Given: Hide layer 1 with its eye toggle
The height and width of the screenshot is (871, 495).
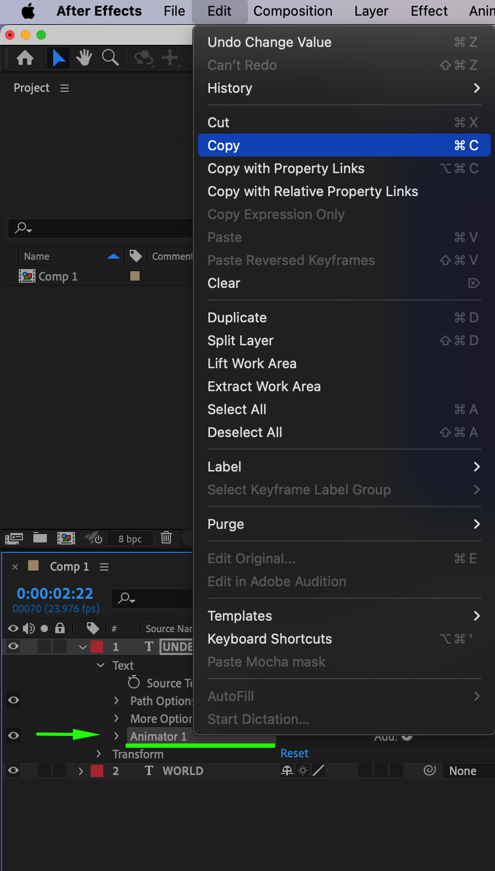Looking at the screenshot, I should pyautogui.click(x=14, y=646).
